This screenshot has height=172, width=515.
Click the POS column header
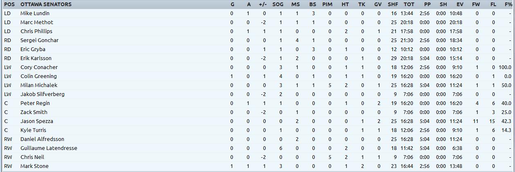point(9,4)
